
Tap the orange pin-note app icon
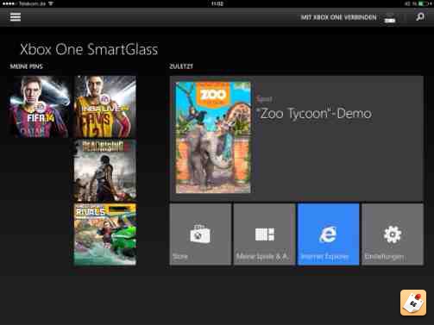point(413,303)
